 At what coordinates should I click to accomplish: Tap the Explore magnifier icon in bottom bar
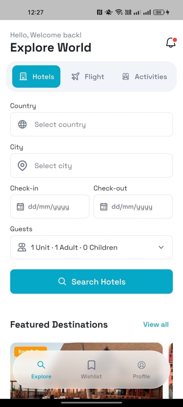41,365
